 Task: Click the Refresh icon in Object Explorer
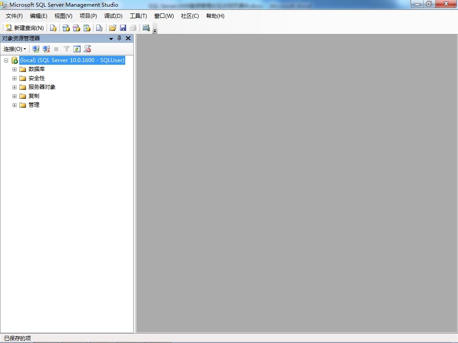(x=77, y=49)
